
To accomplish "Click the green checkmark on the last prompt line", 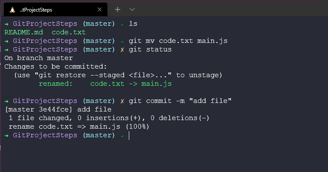I will pyautogui.click(x=122, y=135).
